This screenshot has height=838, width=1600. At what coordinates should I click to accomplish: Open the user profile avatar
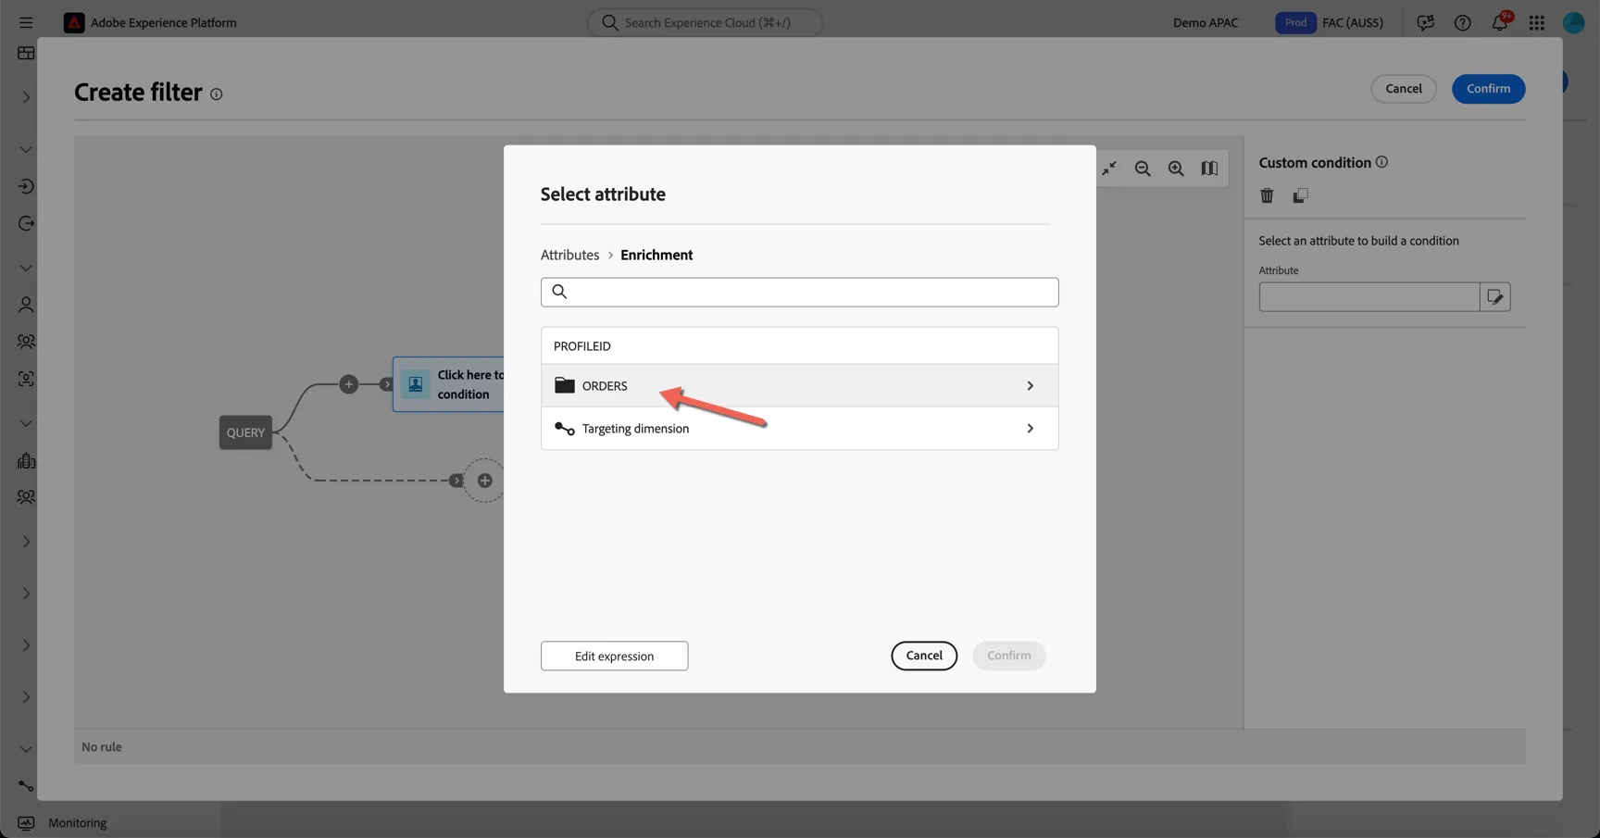click(1574, 22)
